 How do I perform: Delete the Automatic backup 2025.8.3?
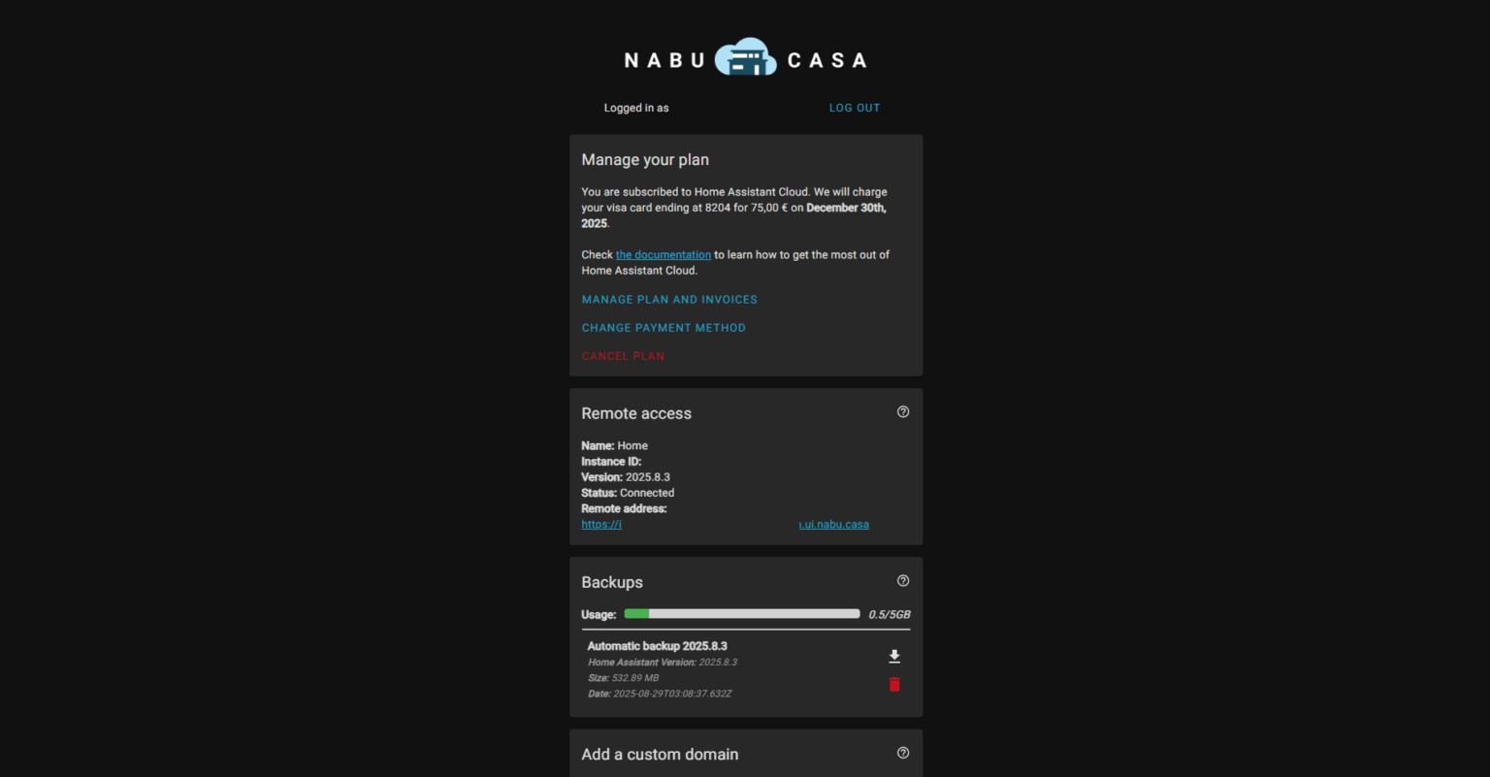894,685
